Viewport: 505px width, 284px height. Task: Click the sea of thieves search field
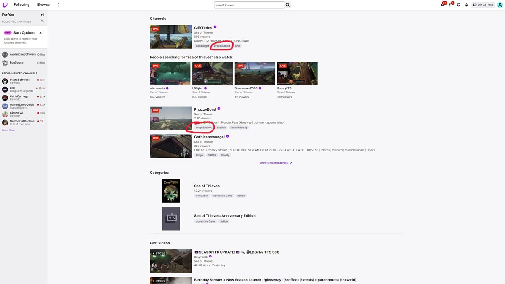click(x=249, y=5)
